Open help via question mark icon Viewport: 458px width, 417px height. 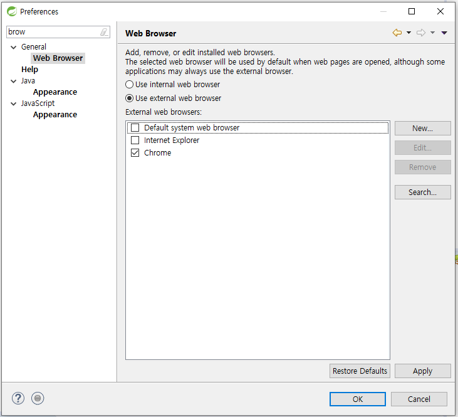tap(18, 398)
